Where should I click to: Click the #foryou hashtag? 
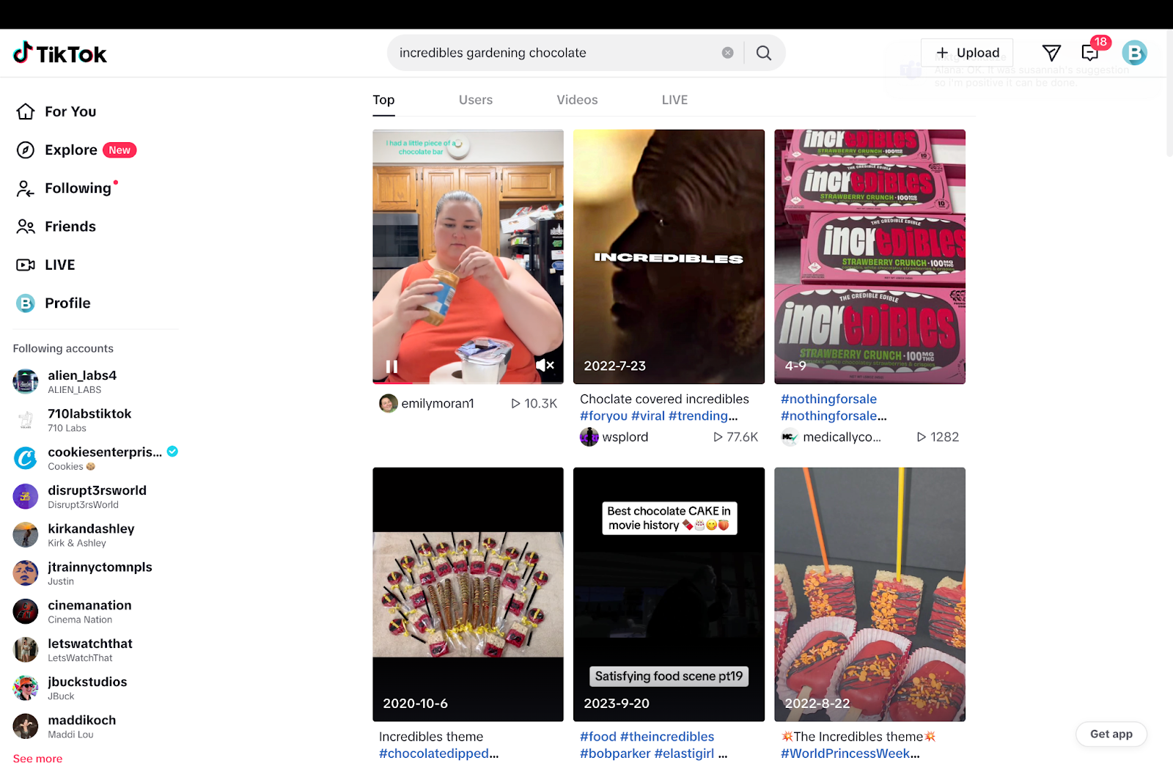click(x=604, y=416)
